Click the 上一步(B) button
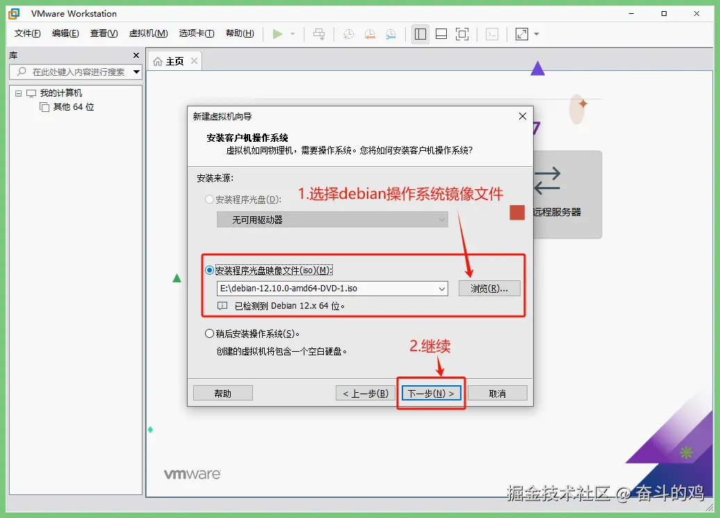720x518 pixels. tap(366, 393)
